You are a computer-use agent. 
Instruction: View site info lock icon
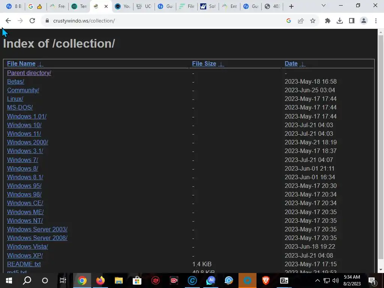[47, 21]
